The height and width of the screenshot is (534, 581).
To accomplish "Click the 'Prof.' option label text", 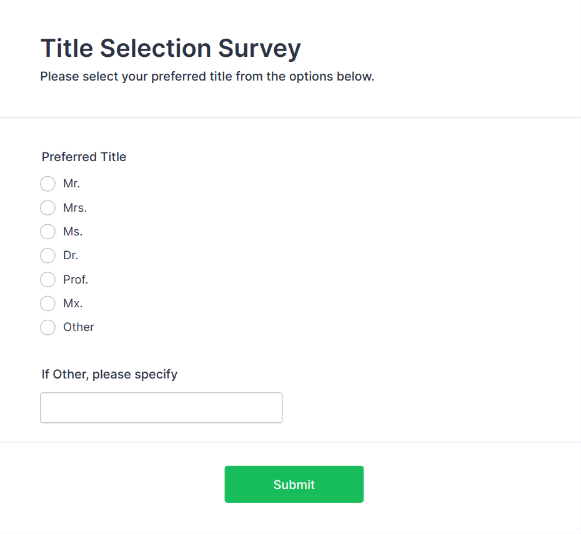I will coord(76,279).
